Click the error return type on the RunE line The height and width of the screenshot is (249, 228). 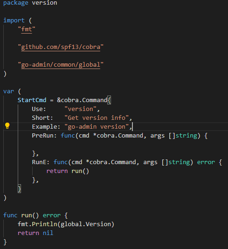206,162
